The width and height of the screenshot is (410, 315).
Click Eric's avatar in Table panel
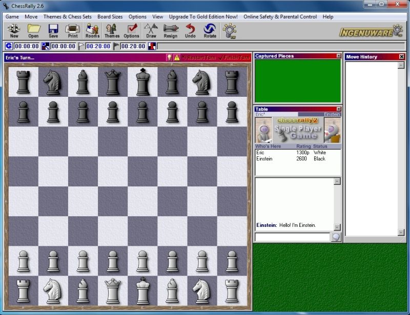(x=263, y=130)
